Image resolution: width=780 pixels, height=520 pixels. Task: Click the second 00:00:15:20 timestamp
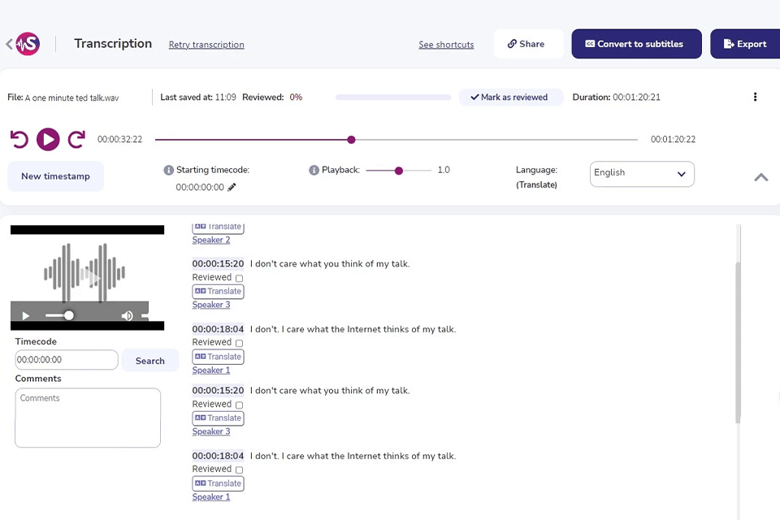(x=218, y=391)
